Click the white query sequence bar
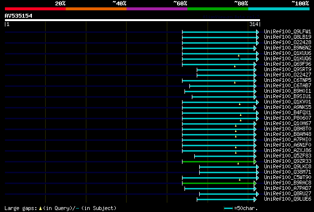Screen dimensions: 314x212 pyautogui.click(x=132, y=20)
